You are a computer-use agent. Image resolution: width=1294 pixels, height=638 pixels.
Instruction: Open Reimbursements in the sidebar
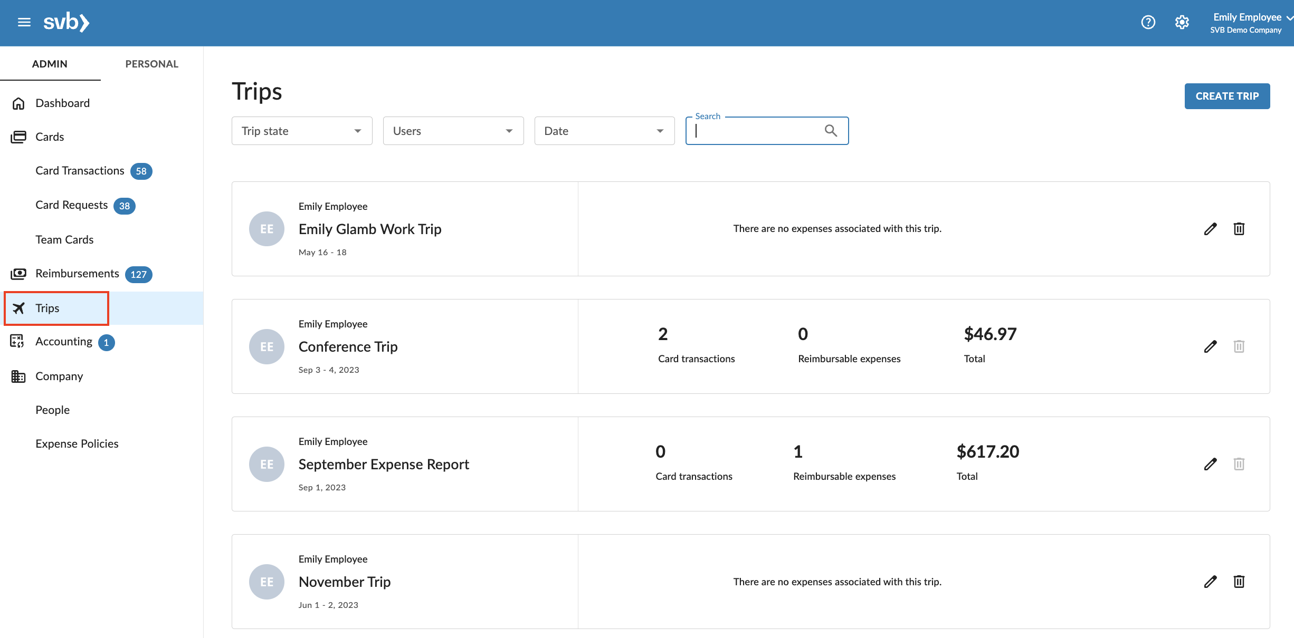coord(77,274)
